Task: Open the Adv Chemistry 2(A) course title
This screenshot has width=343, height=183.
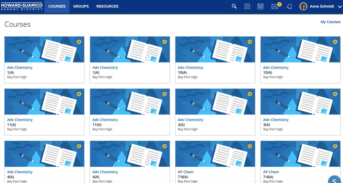Action: point(190,120)
